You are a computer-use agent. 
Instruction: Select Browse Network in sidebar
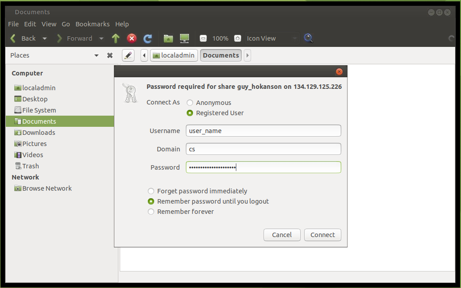point(47,188)
